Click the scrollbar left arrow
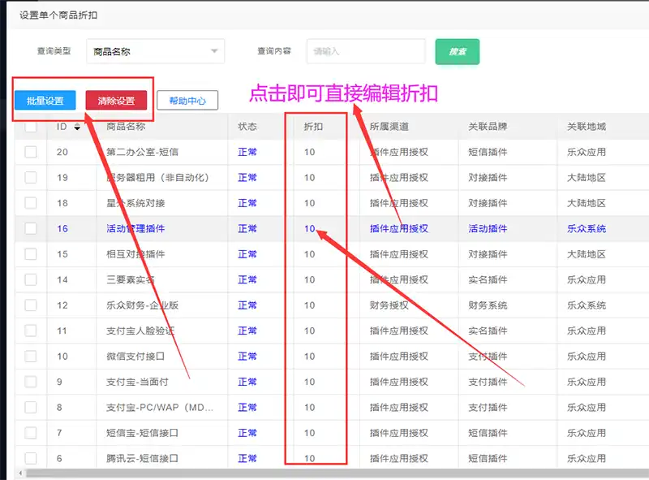The width and height of the screenshot is (649, 480). pos(20,473)
